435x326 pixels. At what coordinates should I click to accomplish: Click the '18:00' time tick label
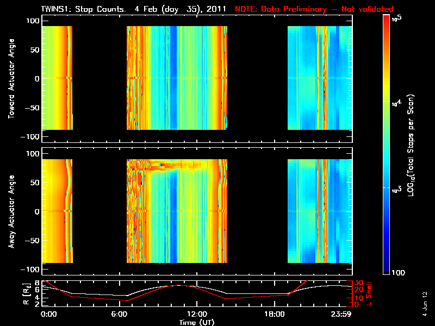(275, 314)
